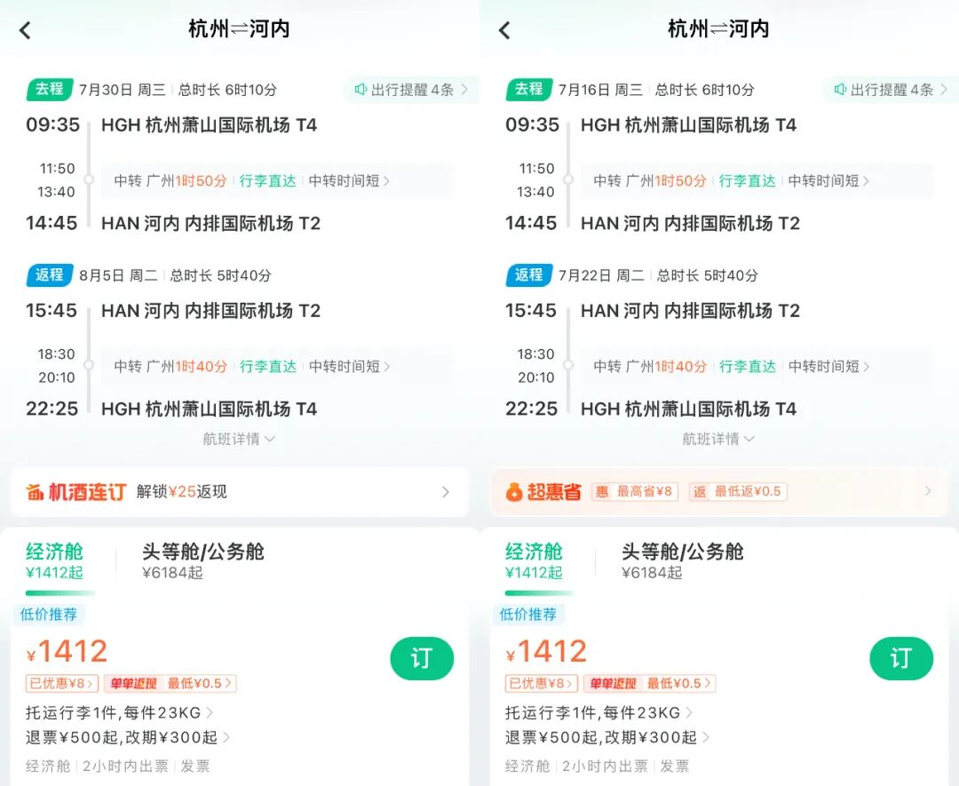Tap the back arrow on the left screen

25,29
